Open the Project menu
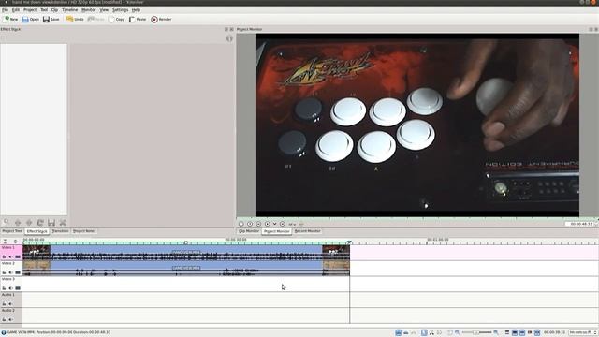The image size is (599, 337). (x=30, y=10)
